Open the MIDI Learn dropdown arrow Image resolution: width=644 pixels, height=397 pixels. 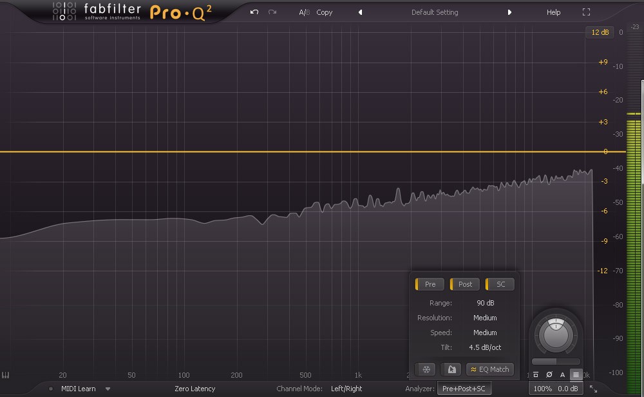click(x=108, y=389)
